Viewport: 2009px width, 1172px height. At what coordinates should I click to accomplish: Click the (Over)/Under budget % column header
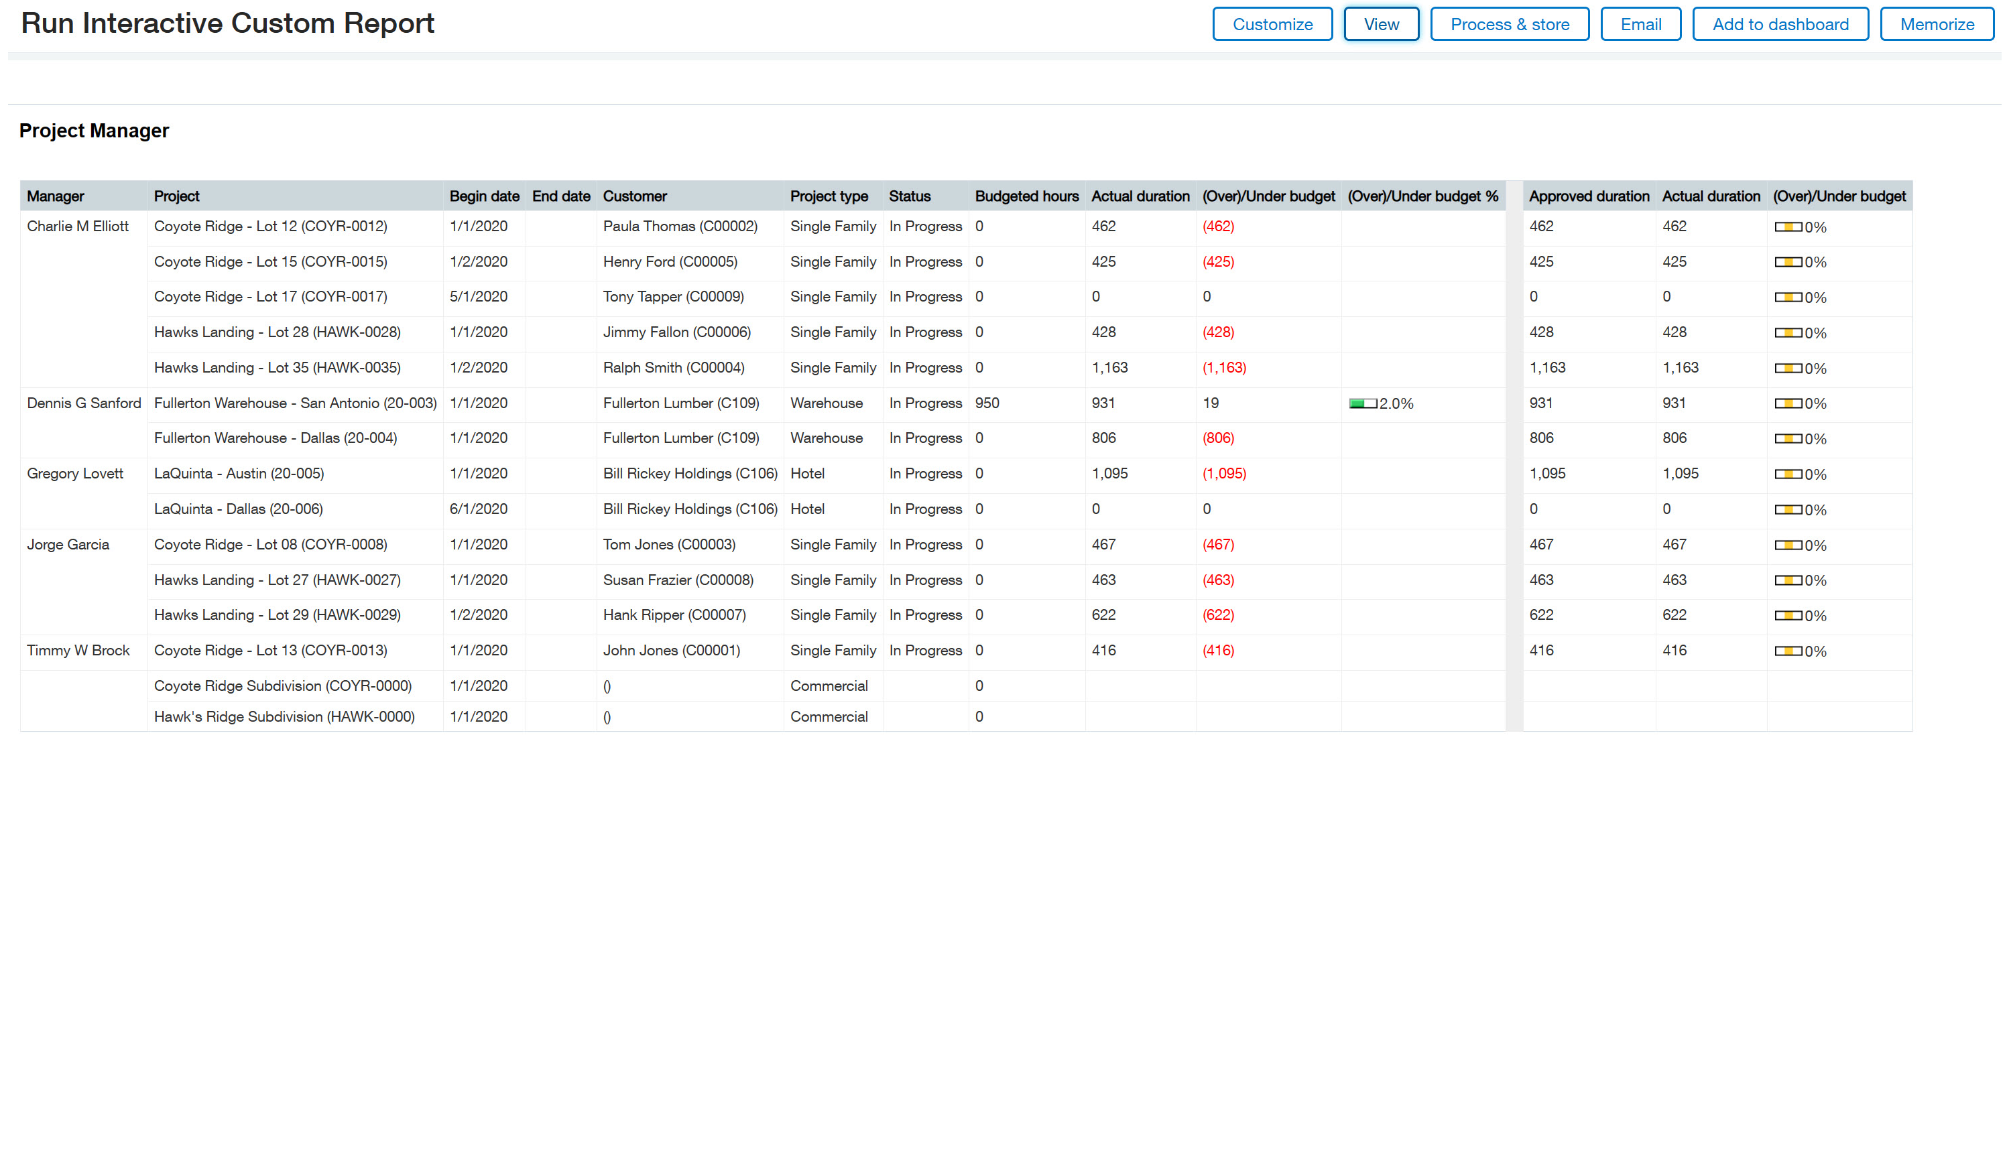click(1422, 196)
